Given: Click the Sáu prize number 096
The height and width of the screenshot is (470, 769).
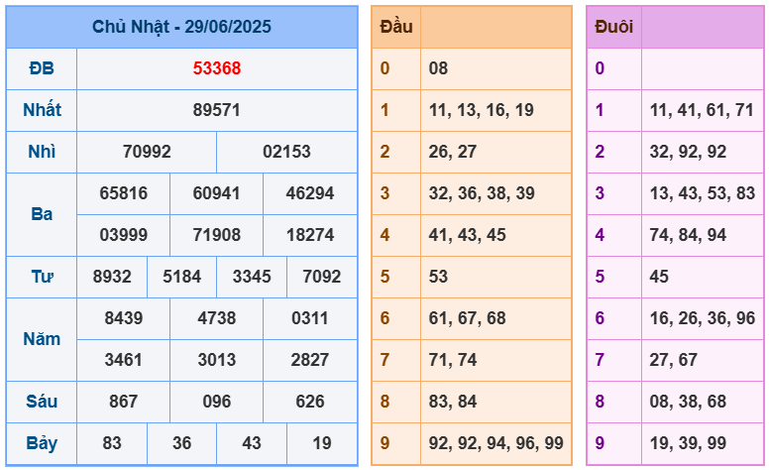Looking at the screenshot, I should [x=216, y=402].
